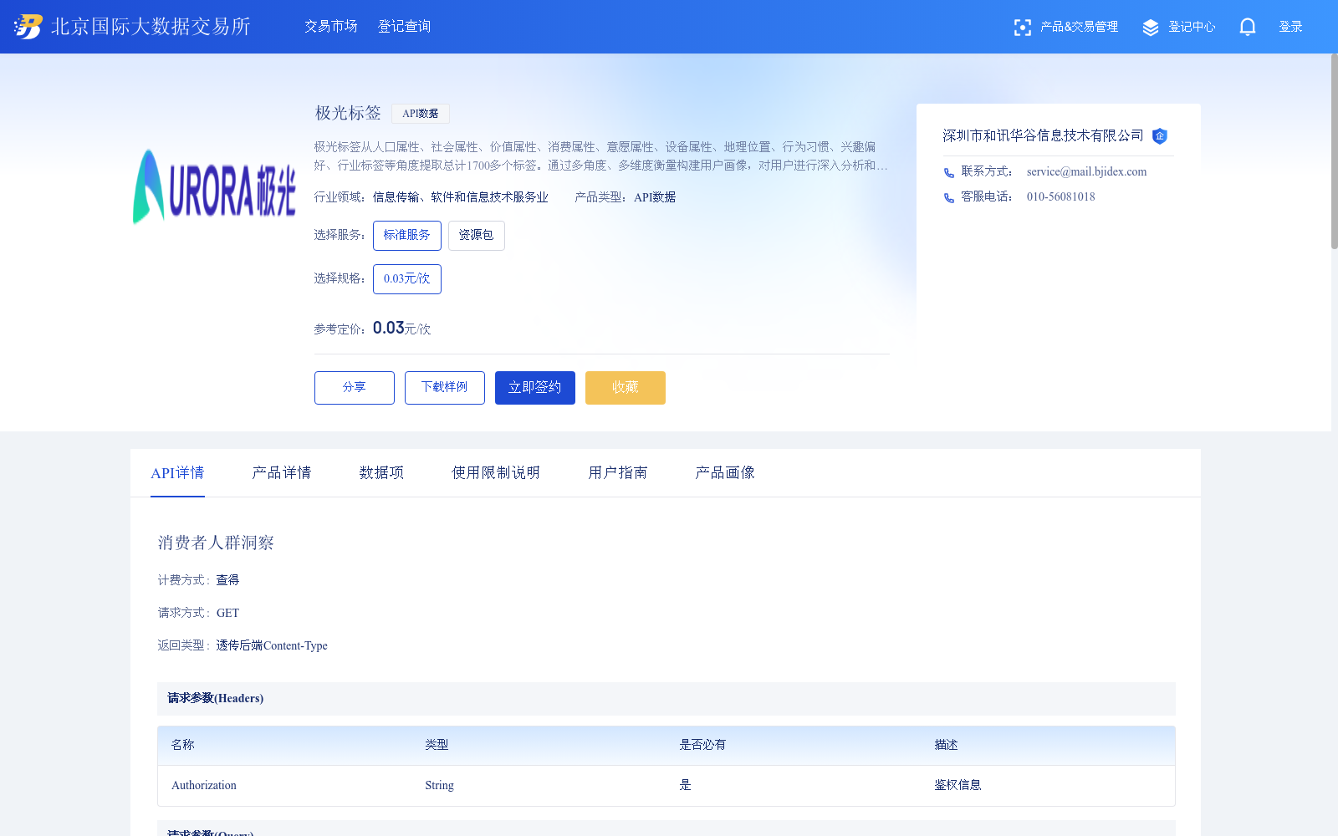The image size is (1338, 836).
Task: Click the 下载样例 button
Action: click(444, 387)
